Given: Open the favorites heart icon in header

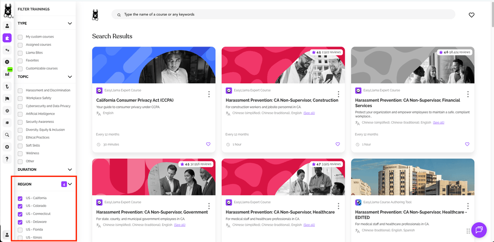Looking at the screenshot, I should coord(471,15).
